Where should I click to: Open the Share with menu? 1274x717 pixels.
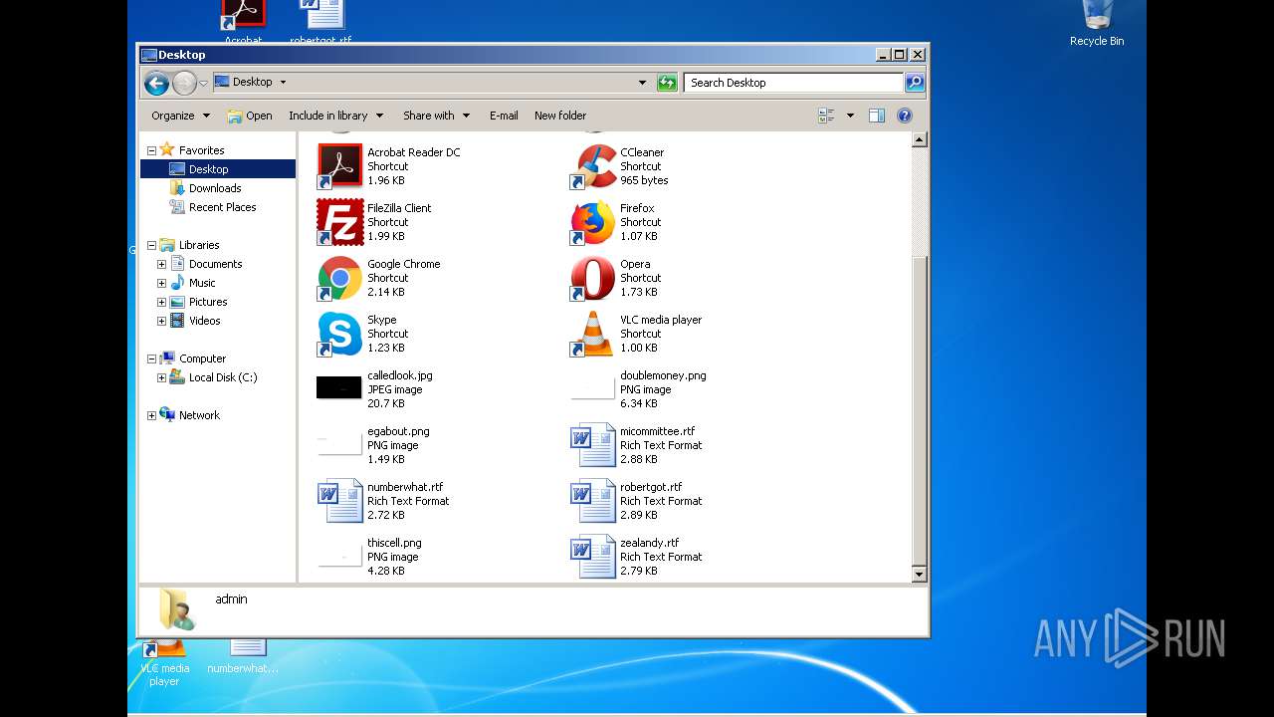(x=436, y=116)
